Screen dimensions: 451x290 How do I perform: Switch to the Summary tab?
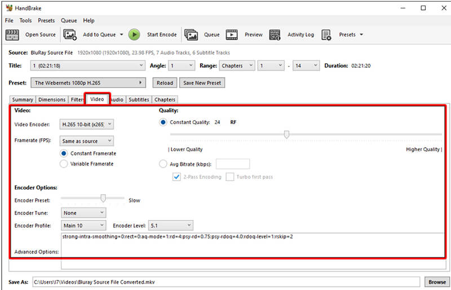click(23, 100)
